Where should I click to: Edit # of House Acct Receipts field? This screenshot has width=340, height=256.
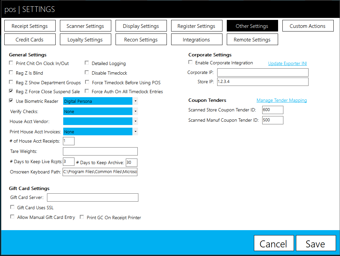click(69, 141)
